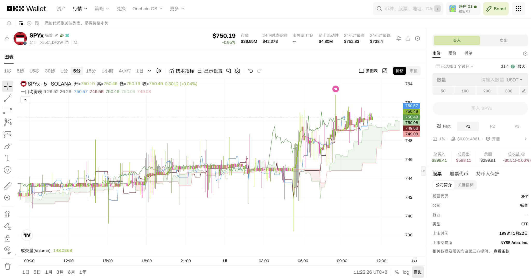Select the text annotation tool
The image size is (531, 278).
click(x=8, y=158)
